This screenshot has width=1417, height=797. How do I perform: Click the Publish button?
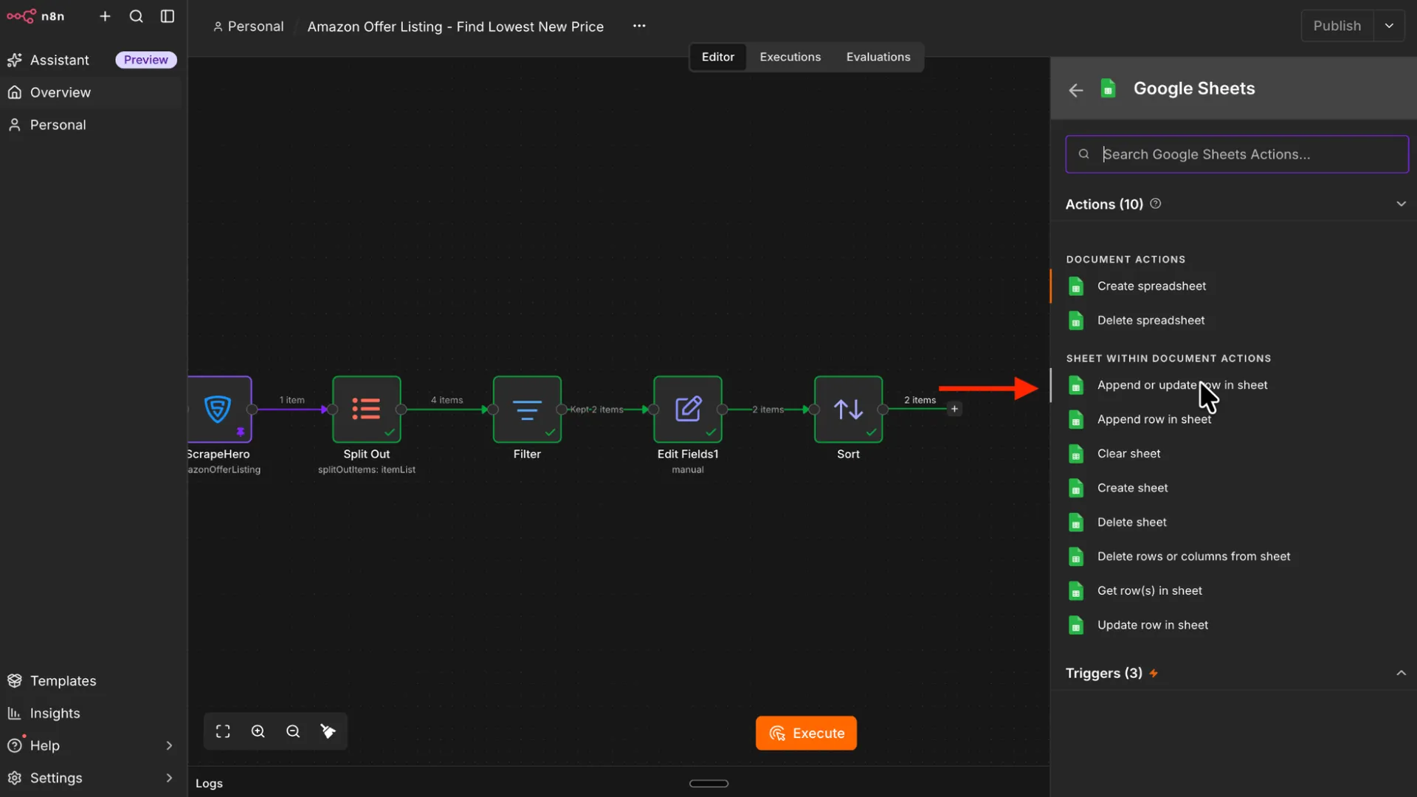click(1337, 26)
